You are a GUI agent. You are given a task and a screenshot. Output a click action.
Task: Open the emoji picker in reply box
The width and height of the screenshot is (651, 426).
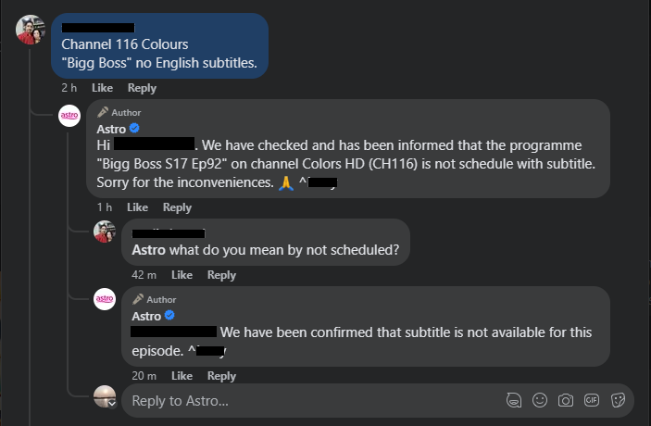539,401
